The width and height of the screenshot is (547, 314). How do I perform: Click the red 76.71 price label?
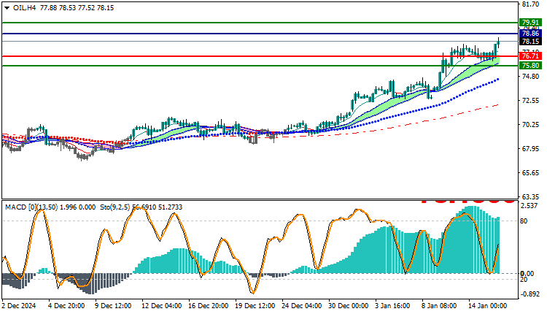click(530, 56)
